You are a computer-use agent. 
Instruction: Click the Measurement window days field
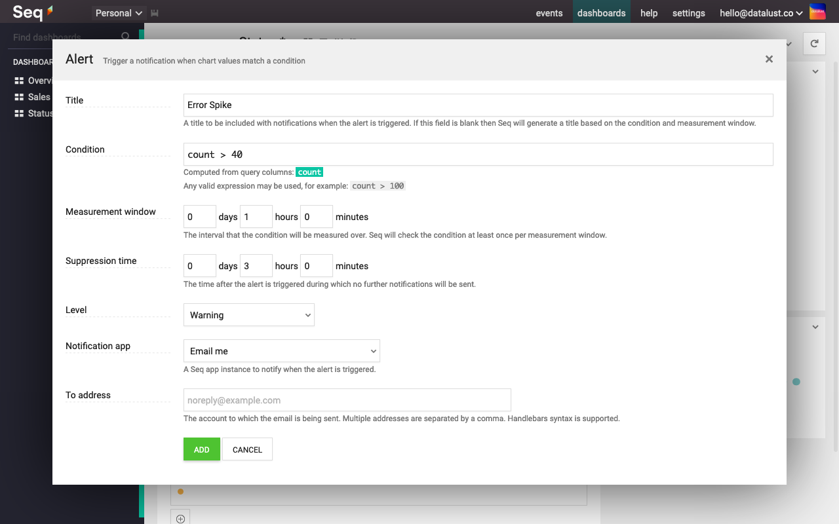click(x=200, y=217)
